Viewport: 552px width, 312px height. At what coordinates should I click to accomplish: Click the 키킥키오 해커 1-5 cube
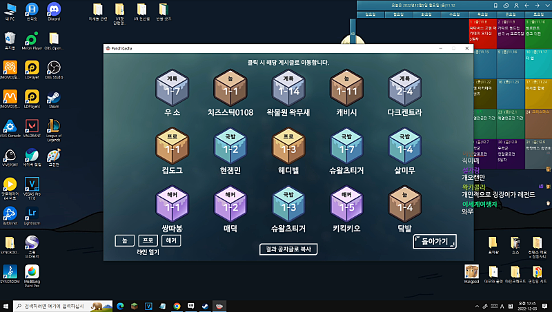point(346,204)
